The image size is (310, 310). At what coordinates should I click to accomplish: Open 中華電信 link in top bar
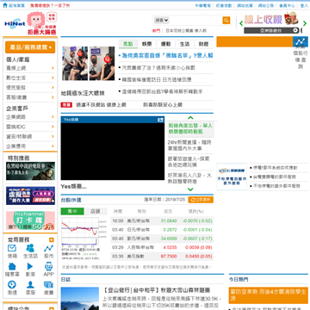[x=202, y=5]
